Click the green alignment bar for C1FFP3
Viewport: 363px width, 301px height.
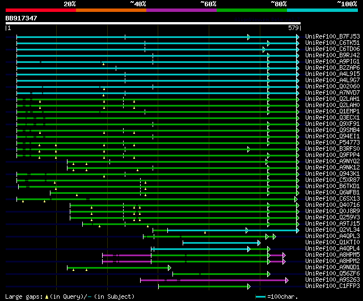pyautogui.click(x=204, y=287)
